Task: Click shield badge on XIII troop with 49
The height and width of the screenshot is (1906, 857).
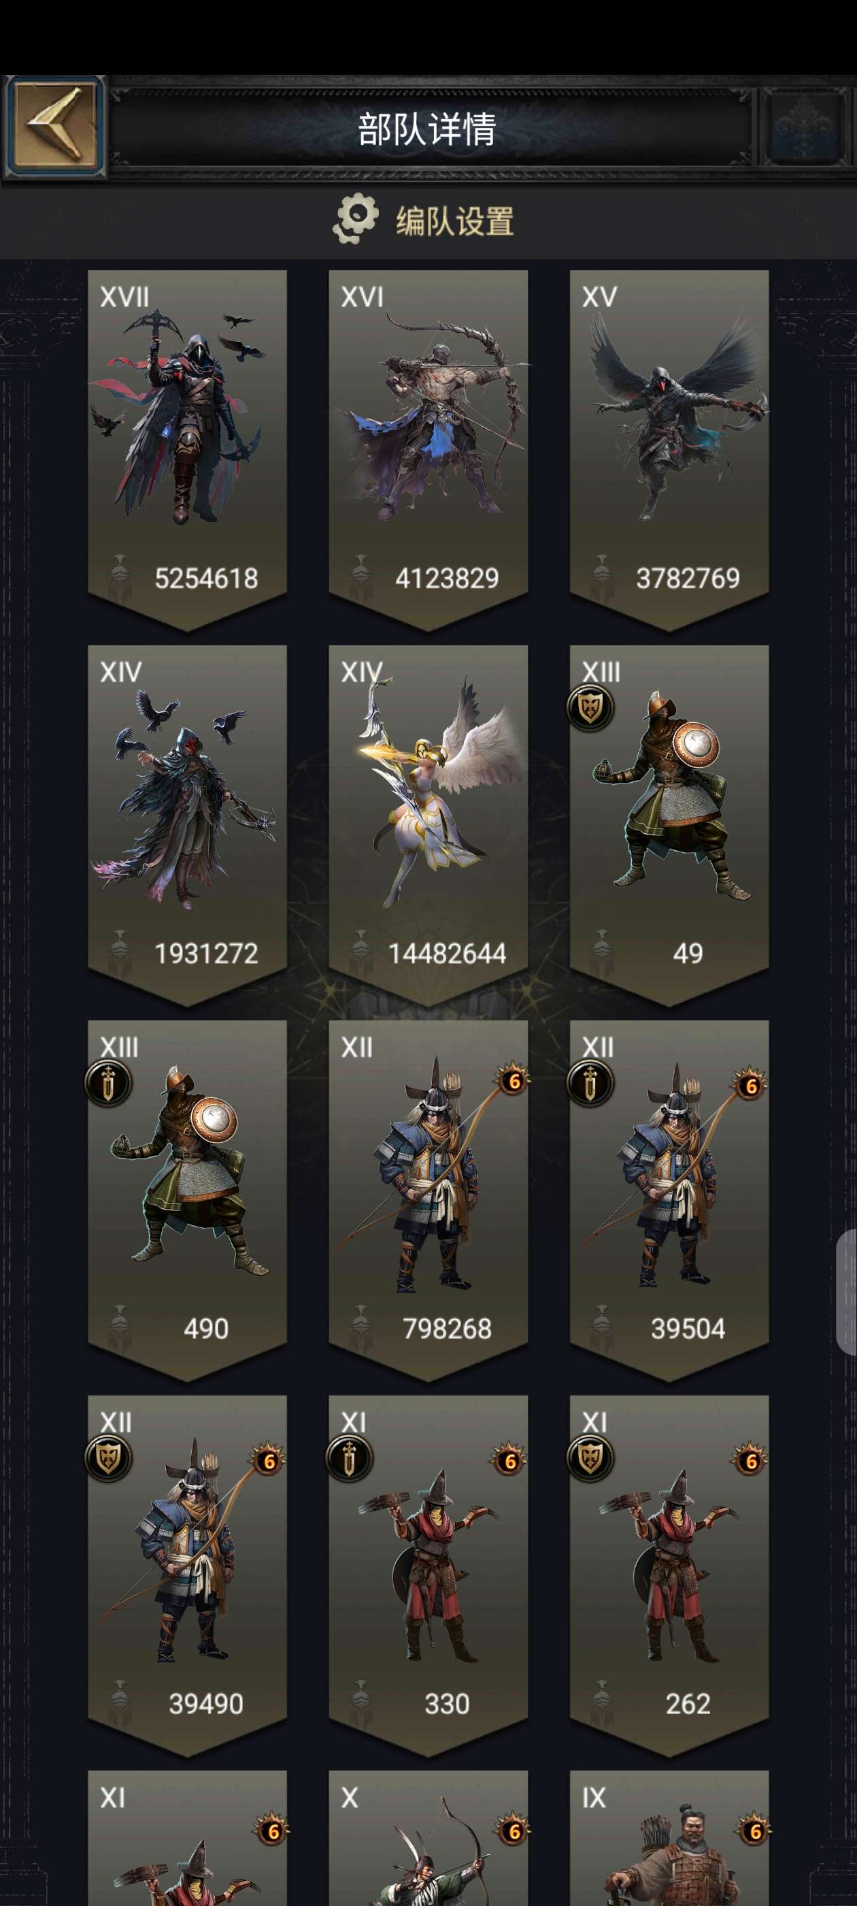Action: (590, 708)
